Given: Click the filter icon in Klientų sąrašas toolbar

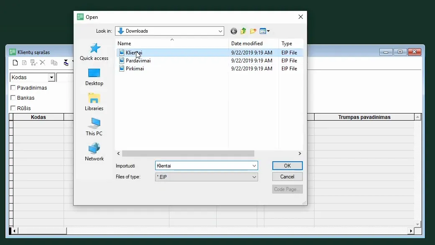Looking at the screenshot, I should point(66,63).
